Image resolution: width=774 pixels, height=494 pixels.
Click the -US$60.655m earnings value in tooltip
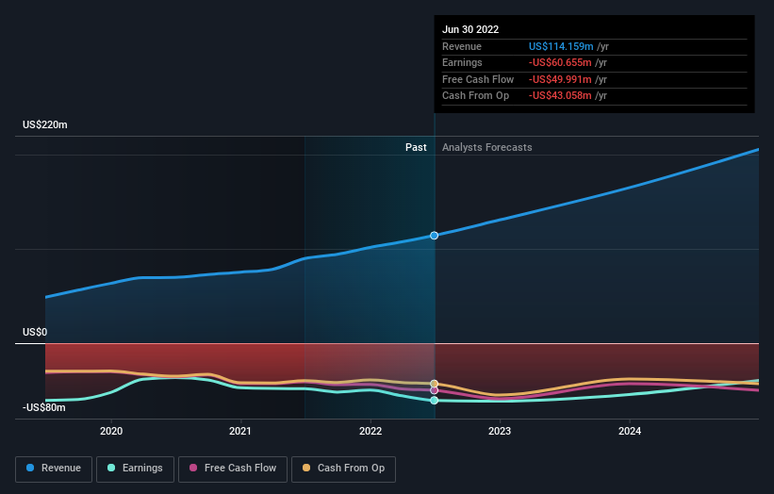pyautogui.click(x=560, y=62)
